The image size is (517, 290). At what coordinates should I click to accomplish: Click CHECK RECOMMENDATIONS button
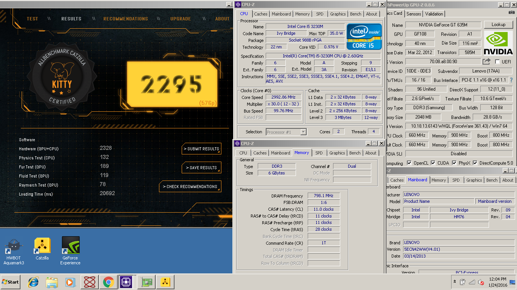(x=190, y=187)
